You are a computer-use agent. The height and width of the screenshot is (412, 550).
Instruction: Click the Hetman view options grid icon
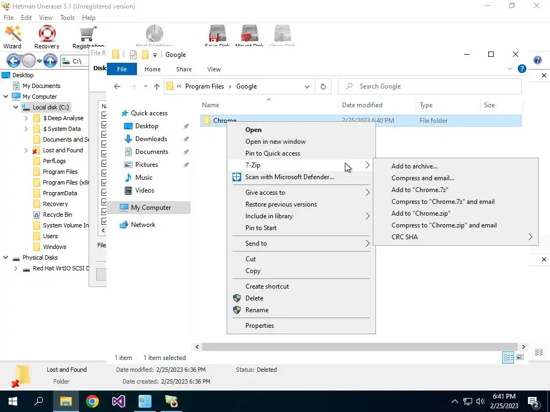[x=539, y=352]
